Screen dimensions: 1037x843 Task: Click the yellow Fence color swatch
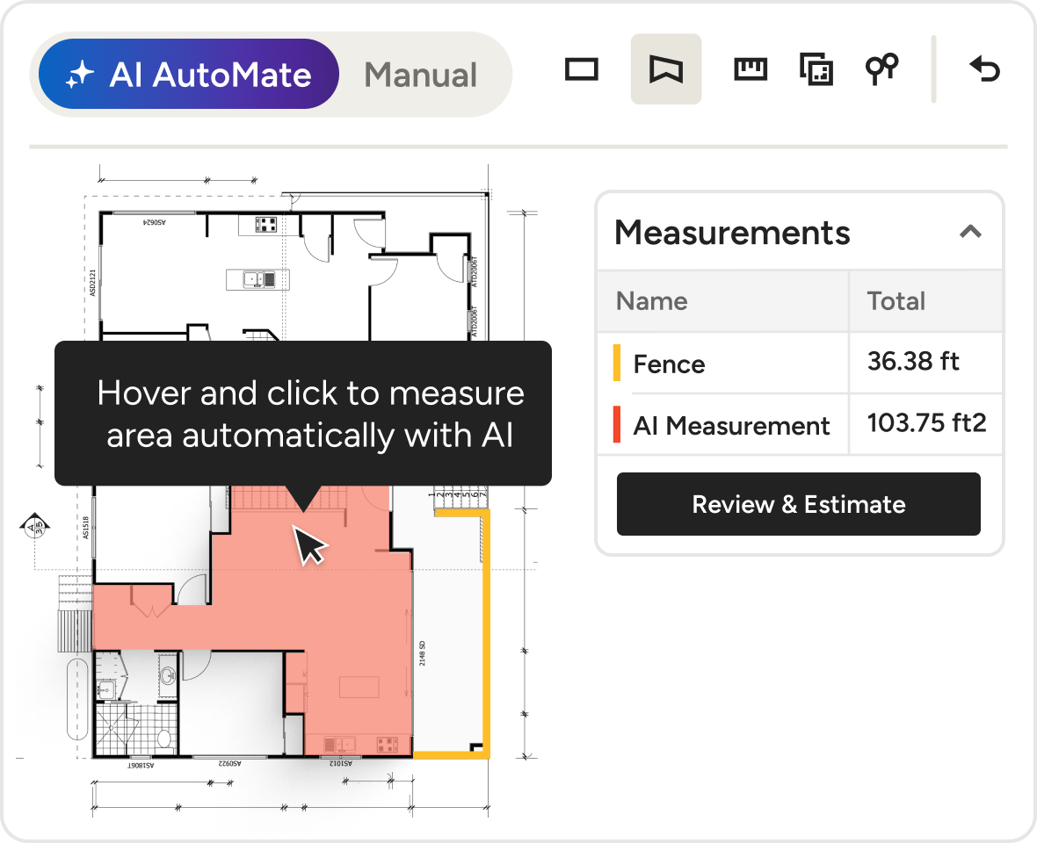617,364
